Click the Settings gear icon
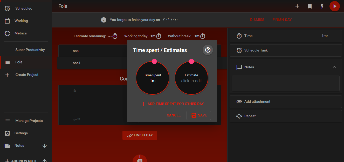The width and height of the screenshot is (344, 162). click(7, 133)
